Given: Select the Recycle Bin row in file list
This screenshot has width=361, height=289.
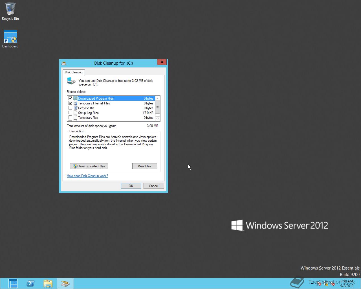Looking at the screenshot, I should click(111, 108).
